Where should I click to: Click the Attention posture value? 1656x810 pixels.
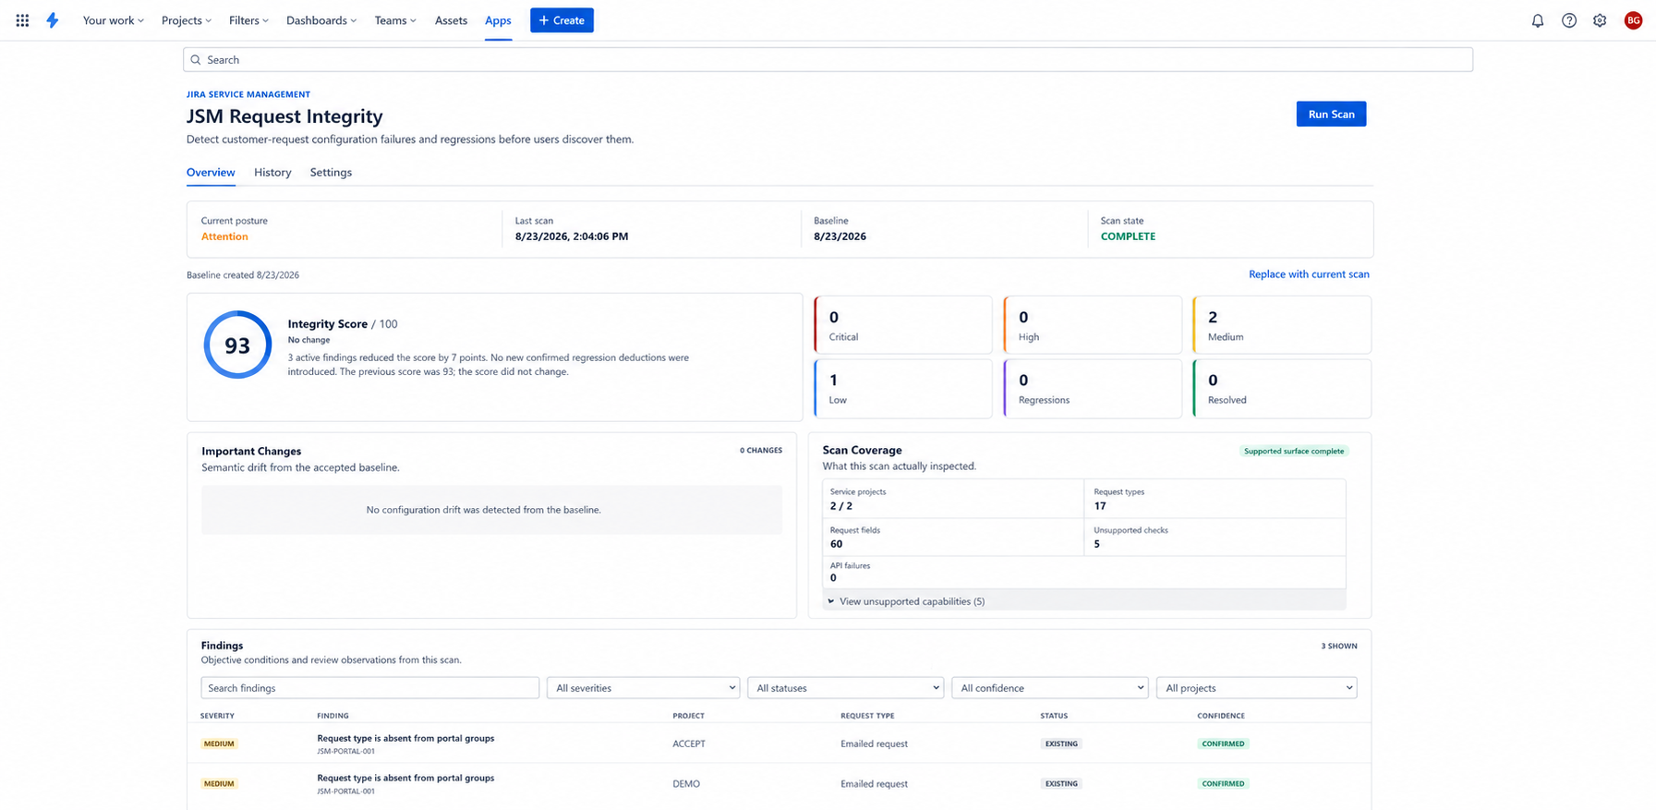click(x=224, y=236)
